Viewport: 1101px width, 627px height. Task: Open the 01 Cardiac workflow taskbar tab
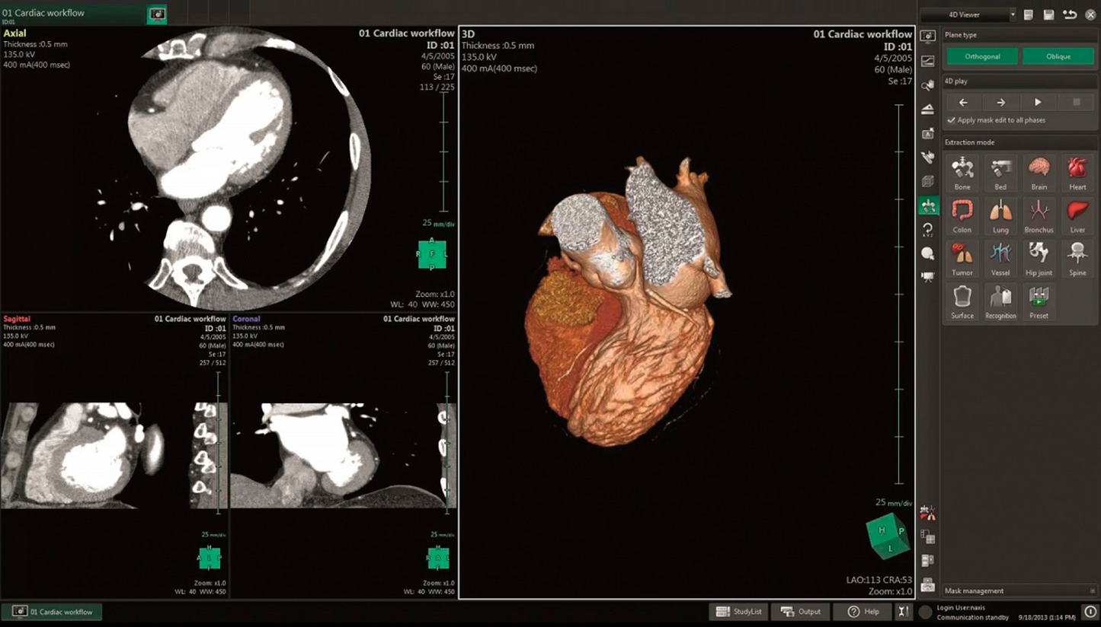[x=52, y=612]
